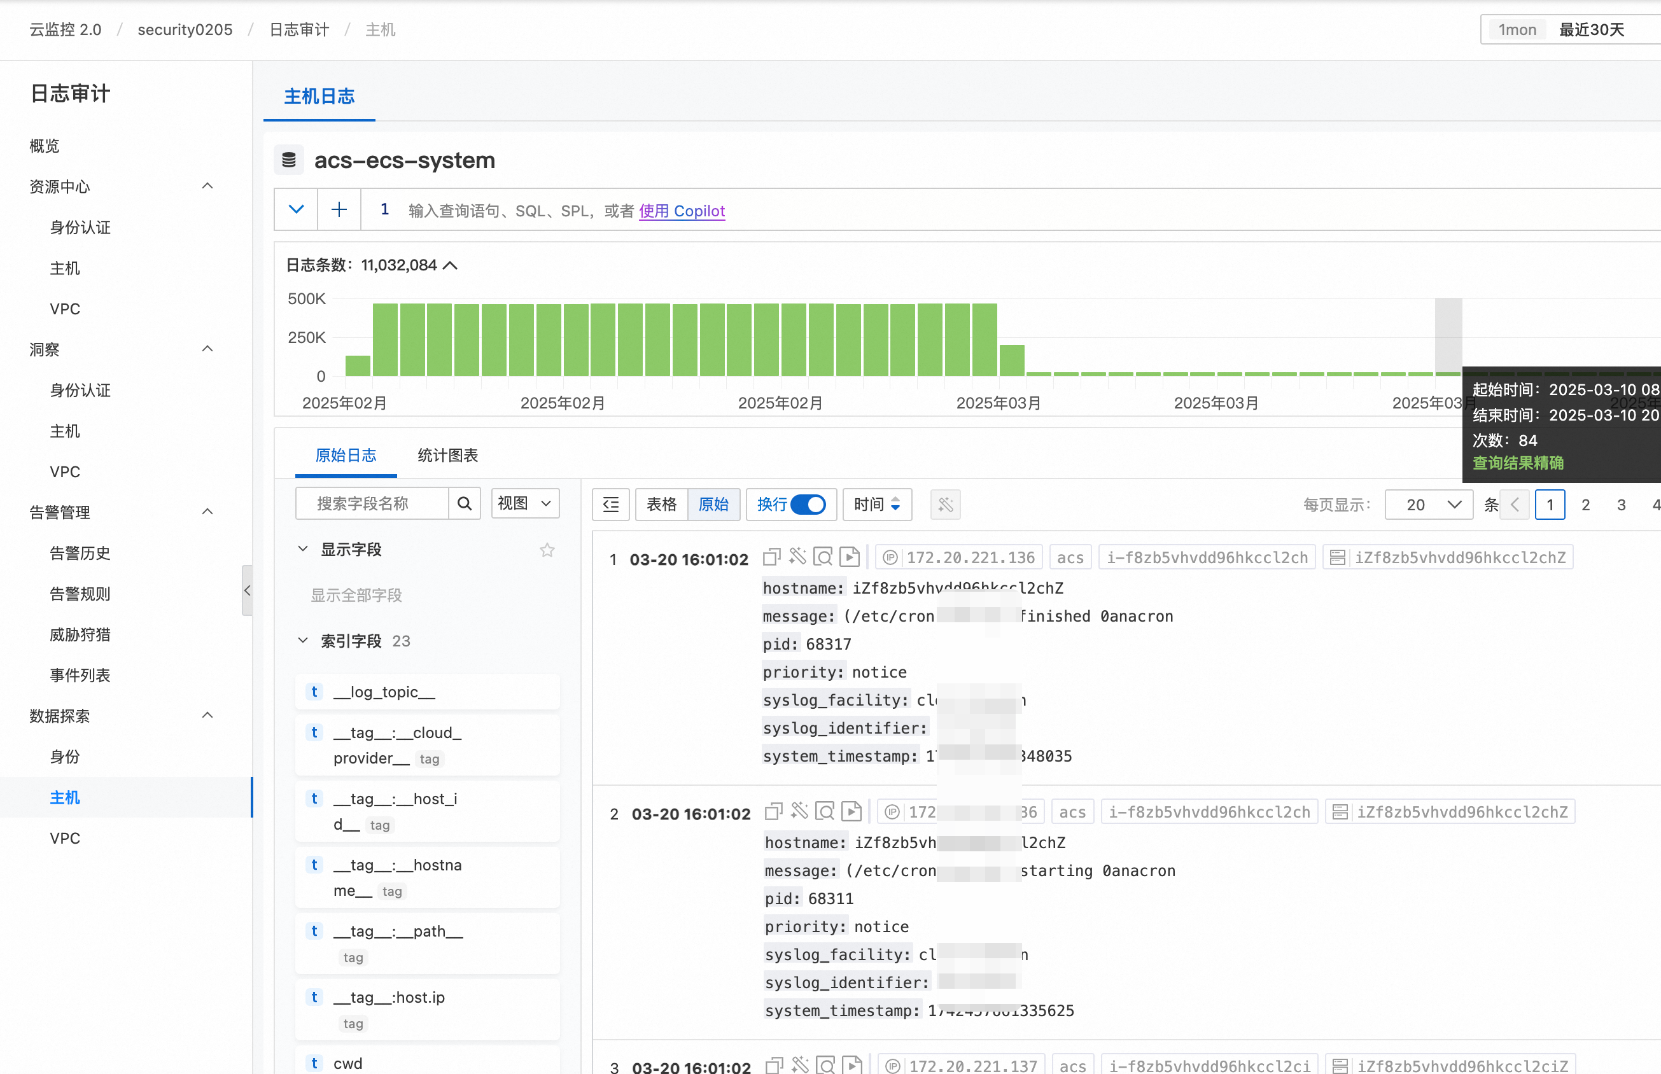Open 威胁狩猎 in the sidebar
Screen dimensions: 1661x1074
pyautogui.click(x=80, y=634)
